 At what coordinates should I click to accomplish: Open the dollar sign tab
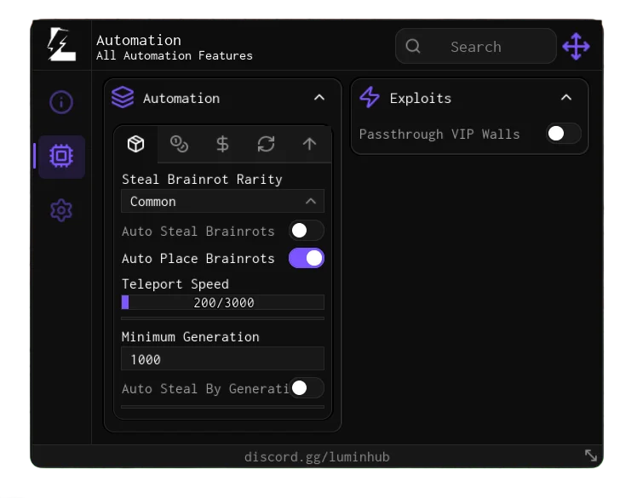tap(222, 145)
